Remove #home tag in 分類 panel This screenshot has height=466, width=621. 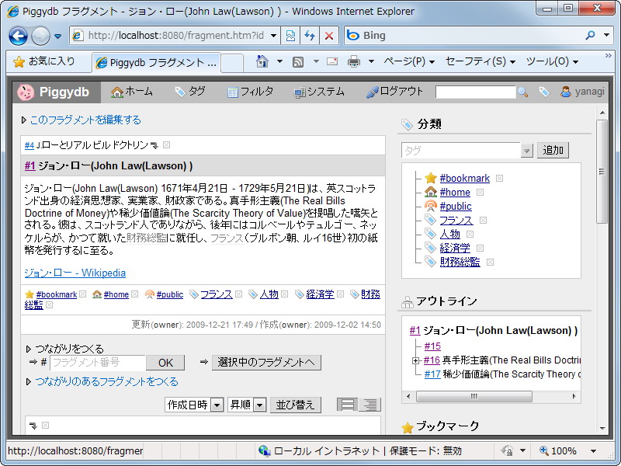coord(480,192)
